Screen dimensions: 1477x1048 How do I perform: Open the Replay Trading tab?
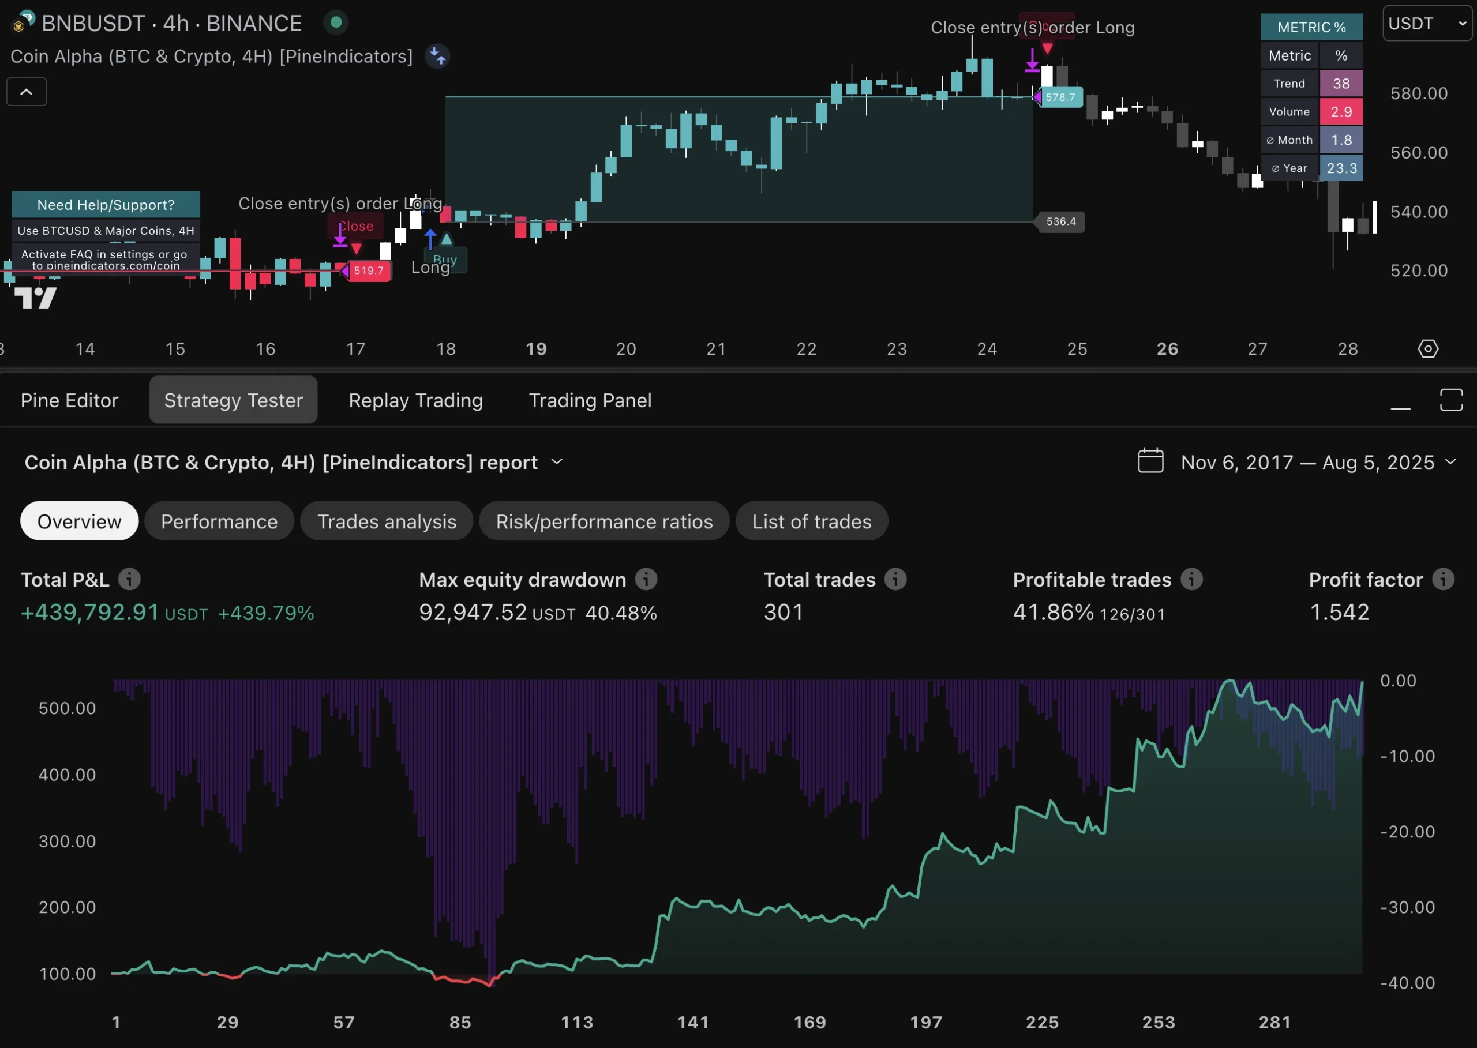[416, 401]
